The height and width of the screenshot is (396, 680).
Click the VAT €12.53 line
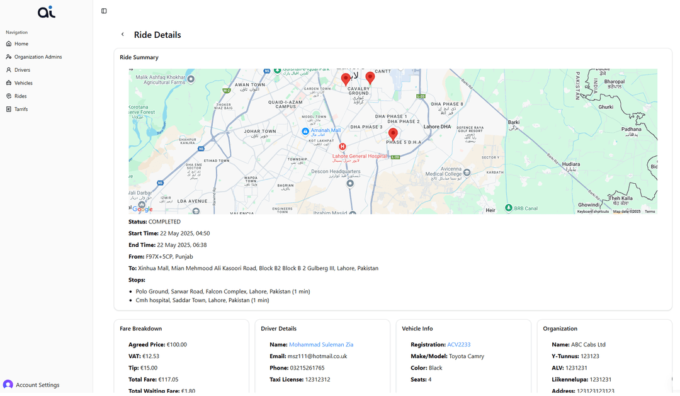coord(144,356)
